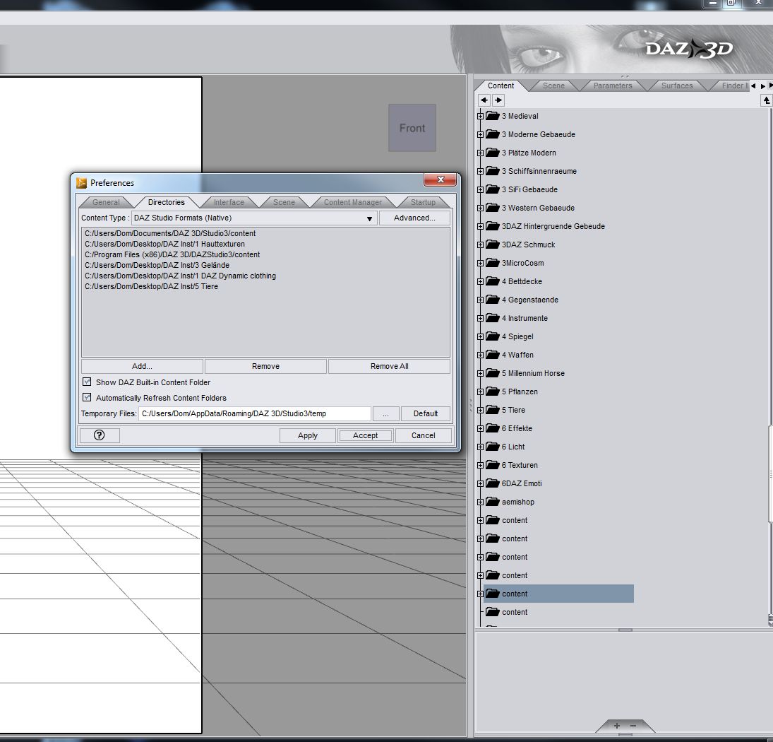Reset temporary files path with Default
This screenshot has height=742, width=773.
[426, 413]
